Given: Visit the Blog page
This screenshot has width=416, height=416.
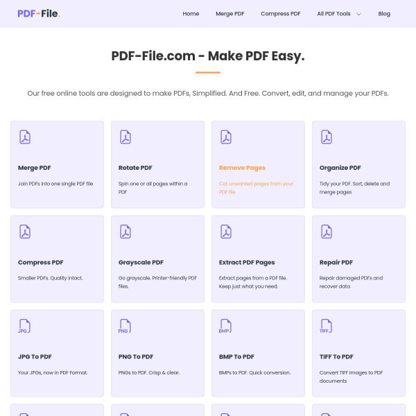Looking at the screenshot, I should point(384,14).
